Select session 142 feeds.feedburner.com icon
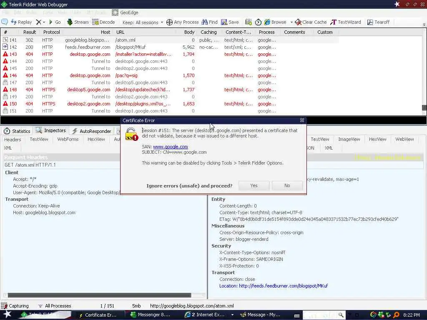Viewport: 427px width, 320px height. (x=5, y=47)
